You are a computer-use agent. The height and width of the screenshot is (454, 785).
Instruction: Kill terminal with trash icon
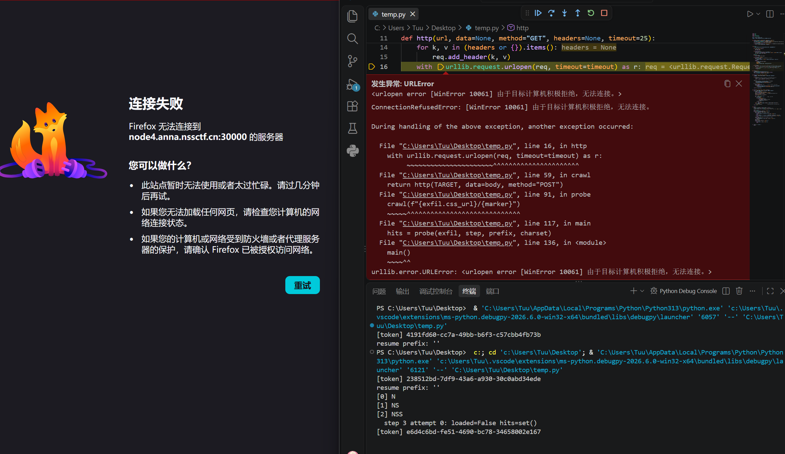[x=739, y=291]
